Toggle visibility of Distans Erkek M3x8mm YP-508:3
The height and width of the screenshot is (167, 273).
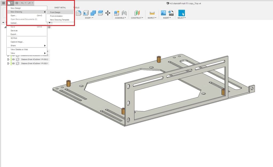(x=14, y=55)
